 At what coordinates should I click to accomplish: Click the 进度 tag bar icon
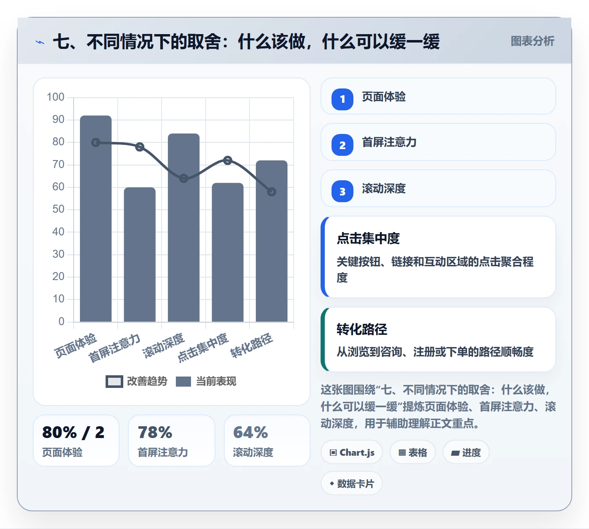455,453
